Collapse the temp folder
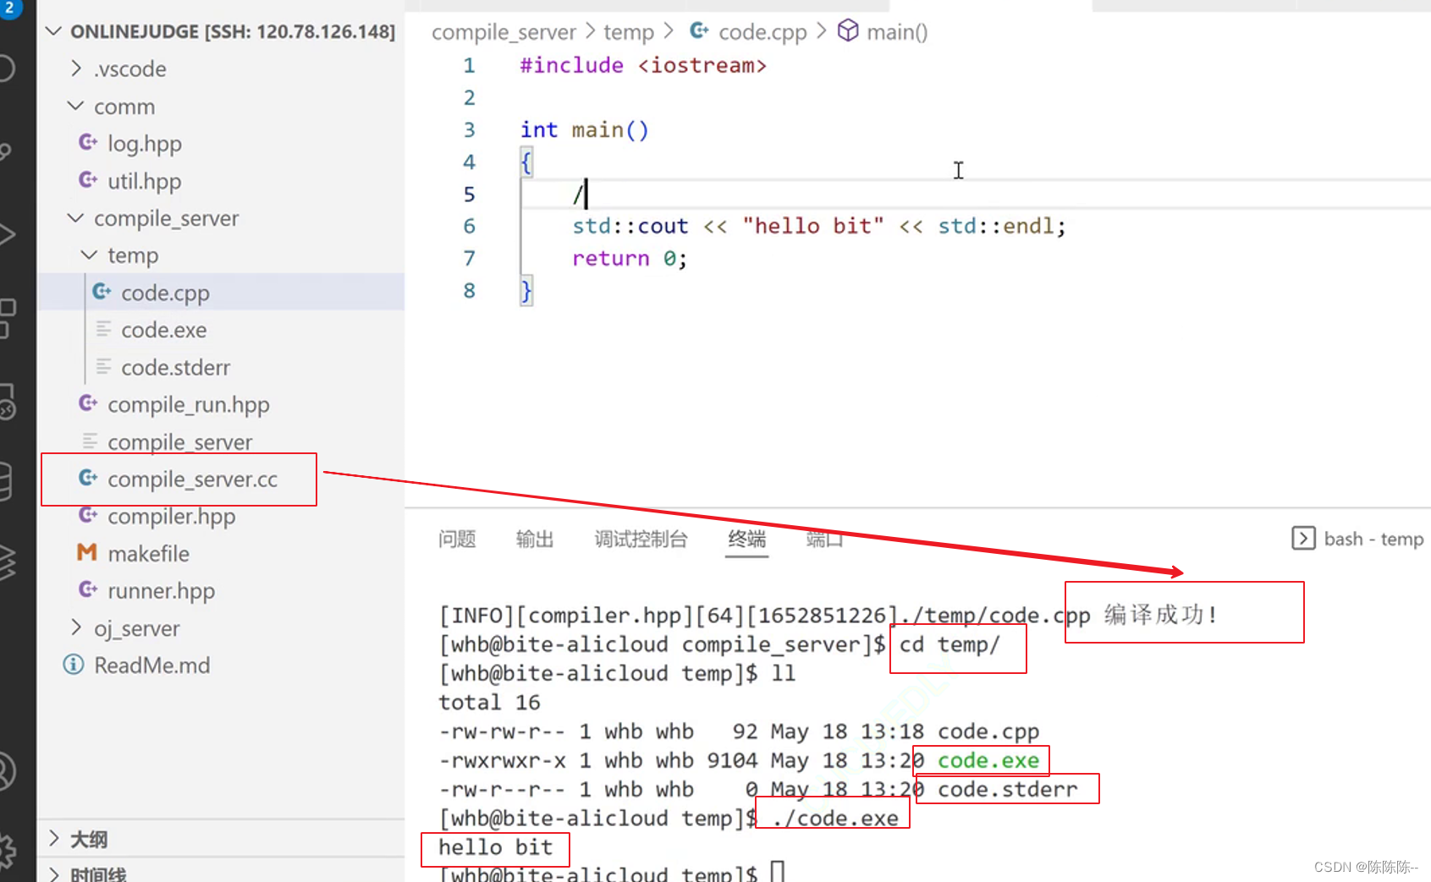The image size is (1431, 882). 89,255
